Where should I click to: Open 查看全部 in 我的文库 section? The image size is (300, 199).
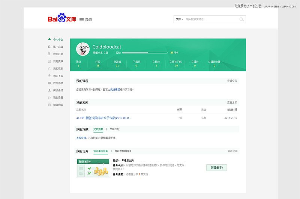point(232,102)
